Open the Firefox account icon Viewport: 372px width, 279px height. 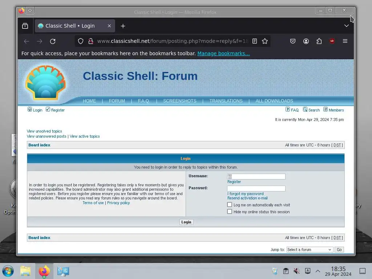pos(306,41)
